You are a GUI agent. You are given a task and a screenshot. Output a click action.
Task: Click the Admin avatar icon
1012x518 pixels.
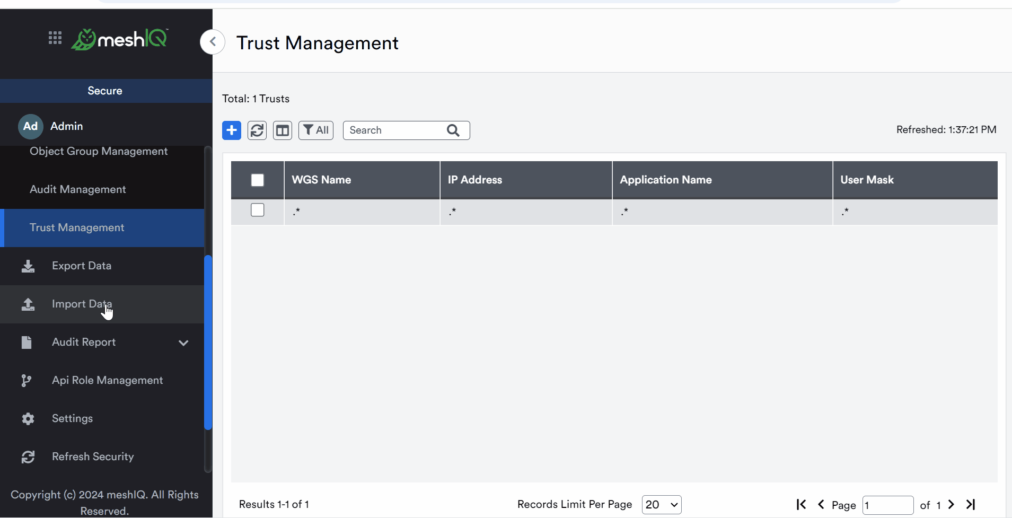(x=30, y=126)
